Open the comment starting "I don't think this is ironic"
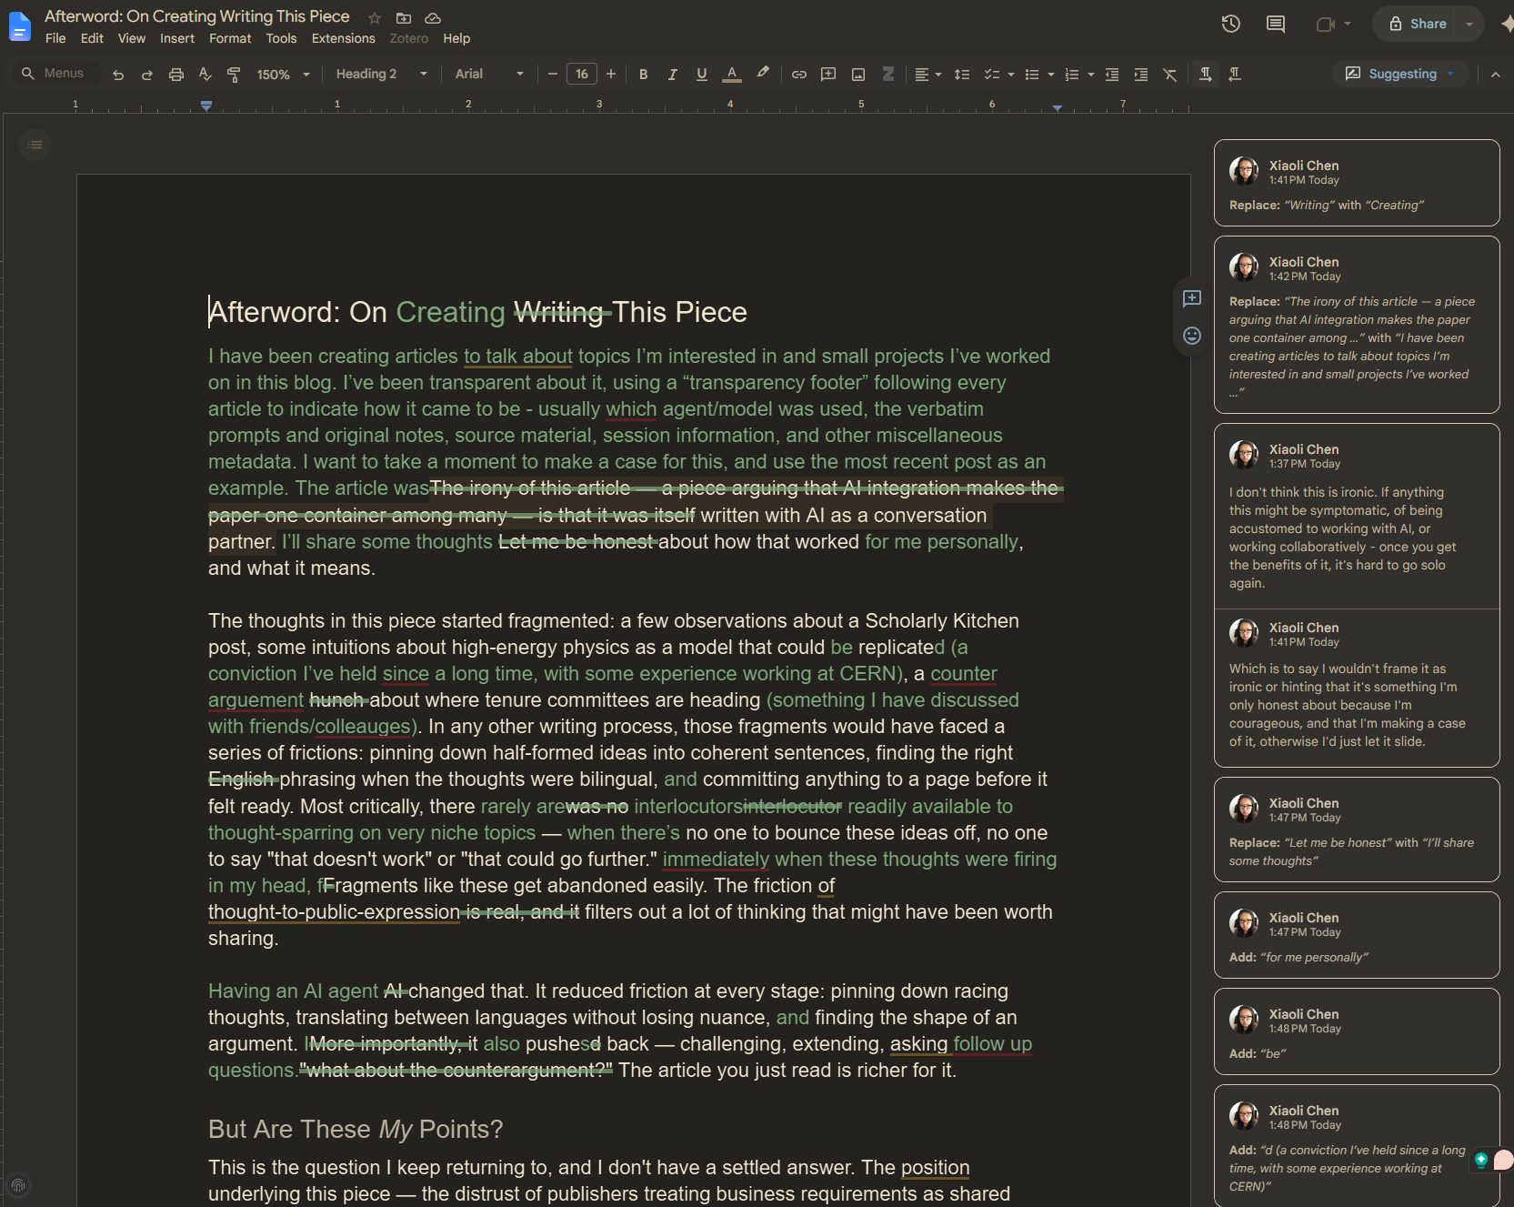 pos(1357,516)
